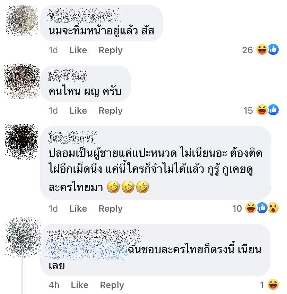Open the haha reaction beside count 15
Screen dimensions: 287x294
(x=262, y=110)
